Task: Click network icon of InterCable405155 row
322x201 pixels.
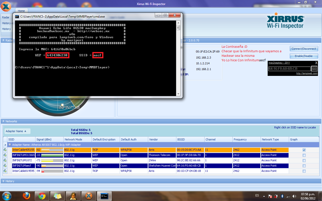Action: [x=5, y=150]
